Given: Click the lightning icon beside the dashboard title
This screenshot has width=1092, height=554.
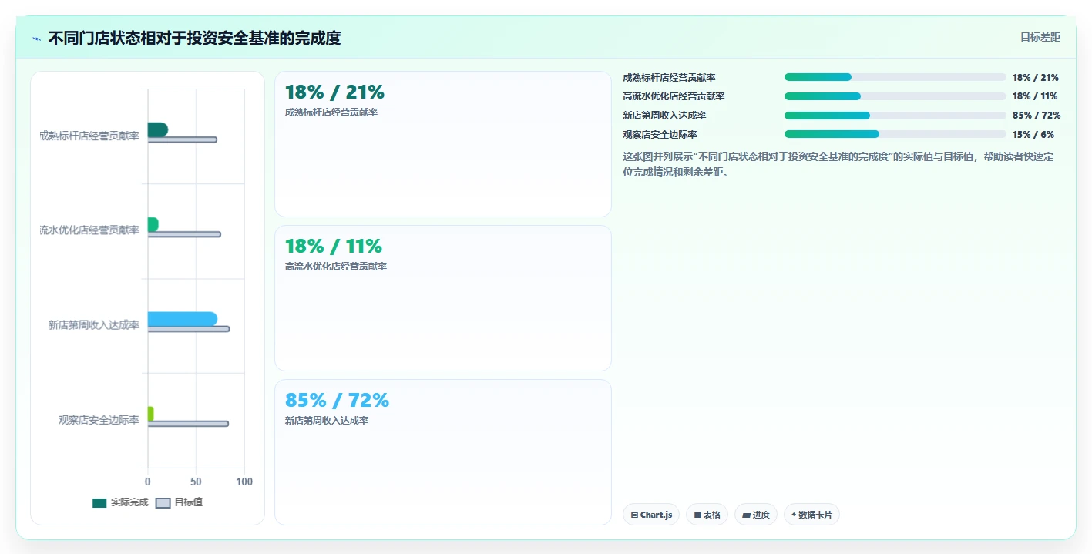Looking at the screenshot, I should point(36,39).
